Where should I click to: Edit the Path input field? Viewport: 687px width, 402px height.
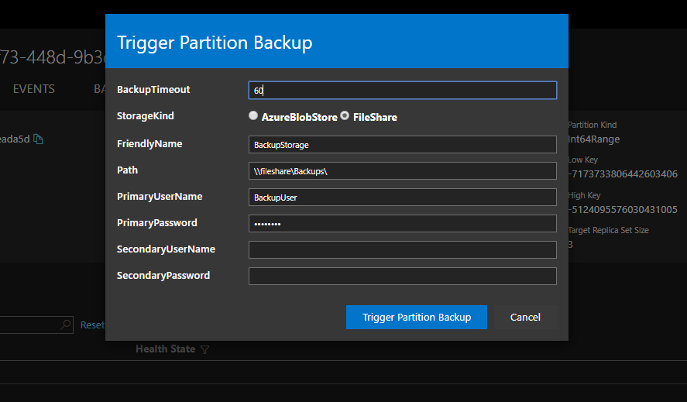tap(403, 171)
